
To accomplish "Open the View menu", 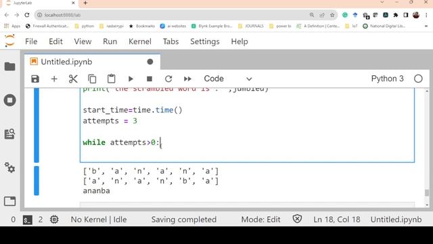I will 83,41.
